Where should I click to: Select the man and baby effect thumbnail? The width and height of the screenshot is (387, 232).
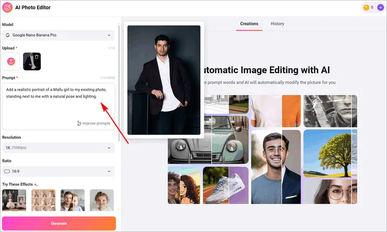click(x=73, y=200)
